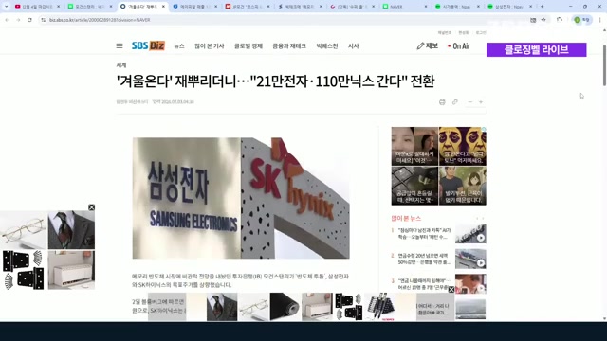Click the 세계 category label
The image size is (607, 341).
tap(121, 65)
